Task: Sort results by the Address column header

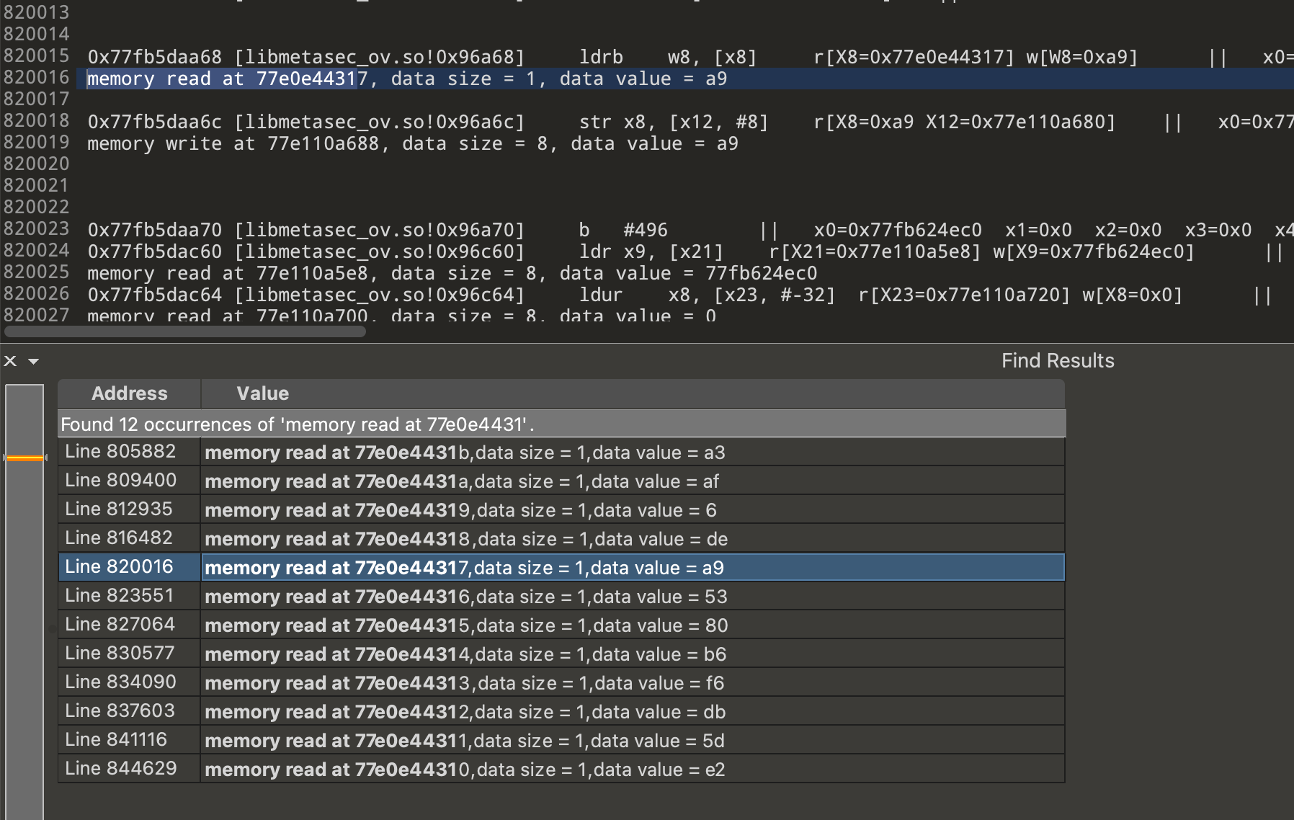Action: point(129,393)
